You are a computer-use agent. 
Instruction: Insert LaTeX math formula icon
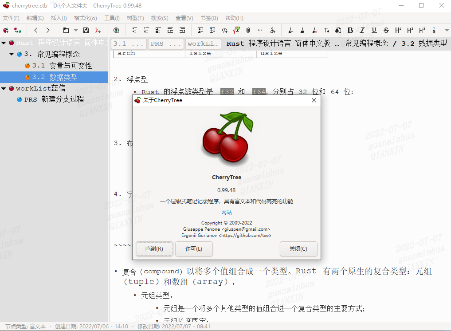pyautogui.click(x=236, y=30)
